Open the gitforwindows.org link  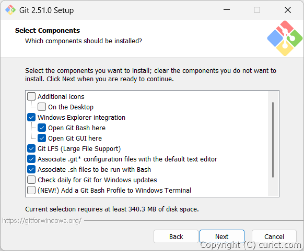[42, 220]
